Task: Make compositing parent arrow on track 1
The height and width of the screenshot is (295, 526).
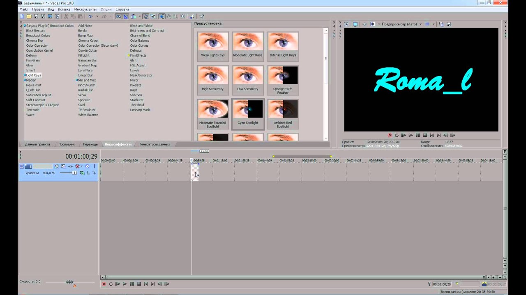Action: click(x=88, y=173)
